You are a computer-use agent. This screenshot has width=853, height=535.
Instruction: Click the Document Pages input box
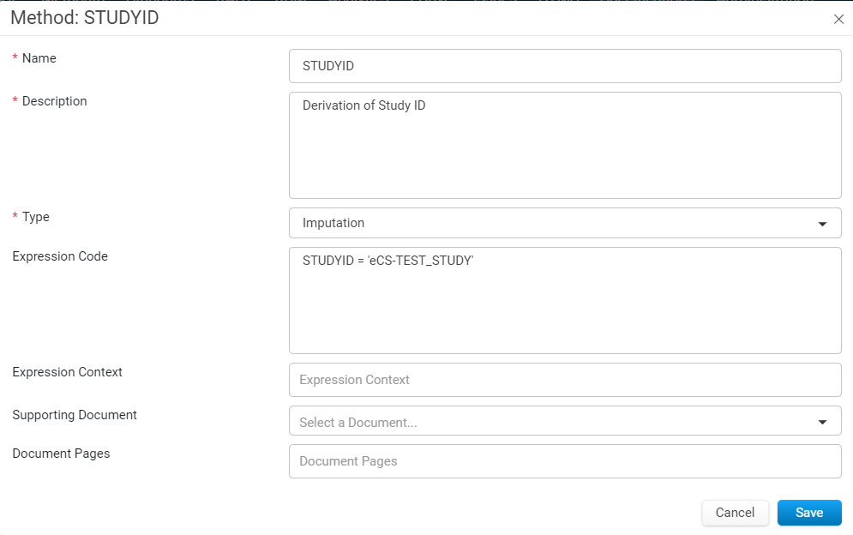[x=565, y=461]
